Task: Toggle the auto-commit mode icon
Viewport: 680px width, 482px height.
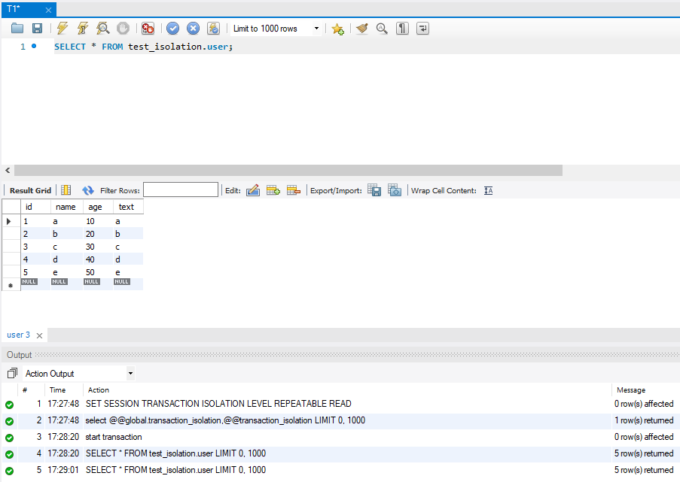Action: tap(213, 28)
